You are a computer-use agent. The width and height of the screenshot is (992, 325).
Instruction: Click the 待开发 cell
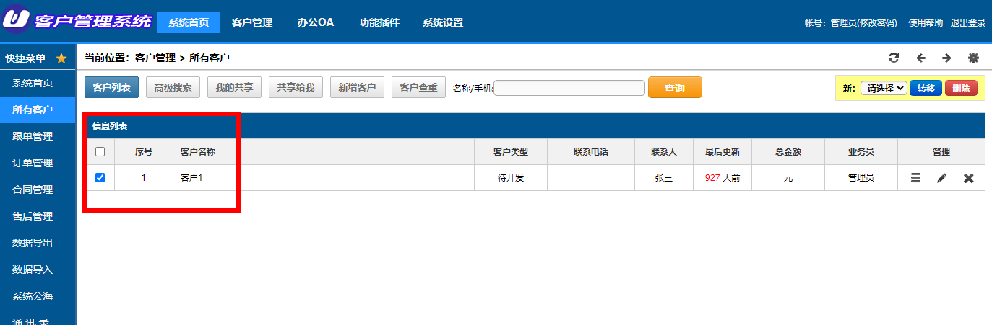click(511, 178)
